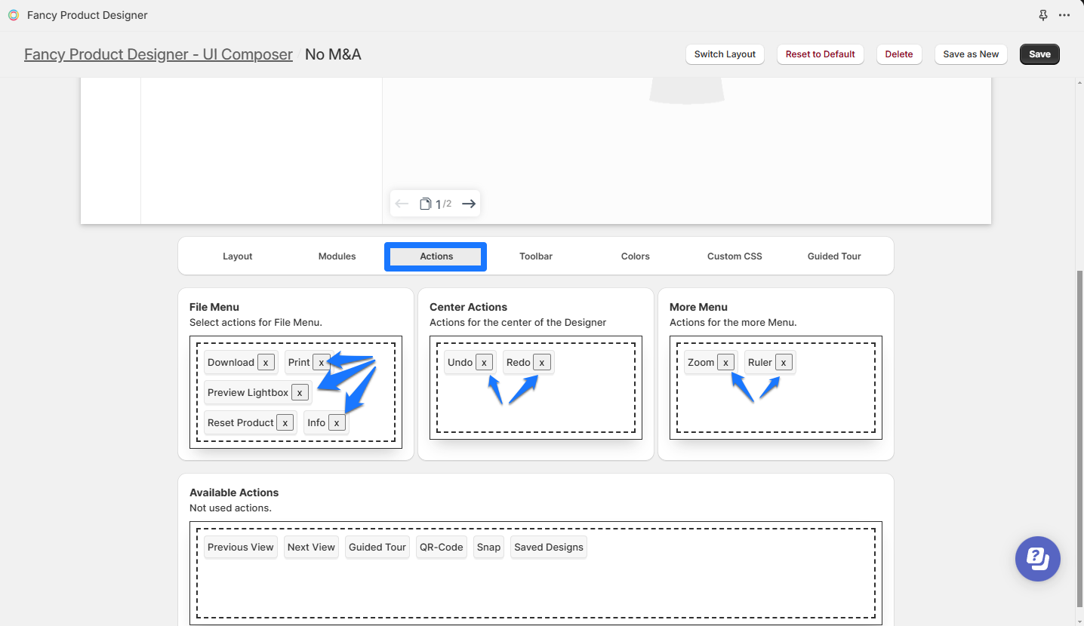Screen dimensions: 1084x626
Task: Select the Guided Tour available action chip
Action: (x=377, y=548)
